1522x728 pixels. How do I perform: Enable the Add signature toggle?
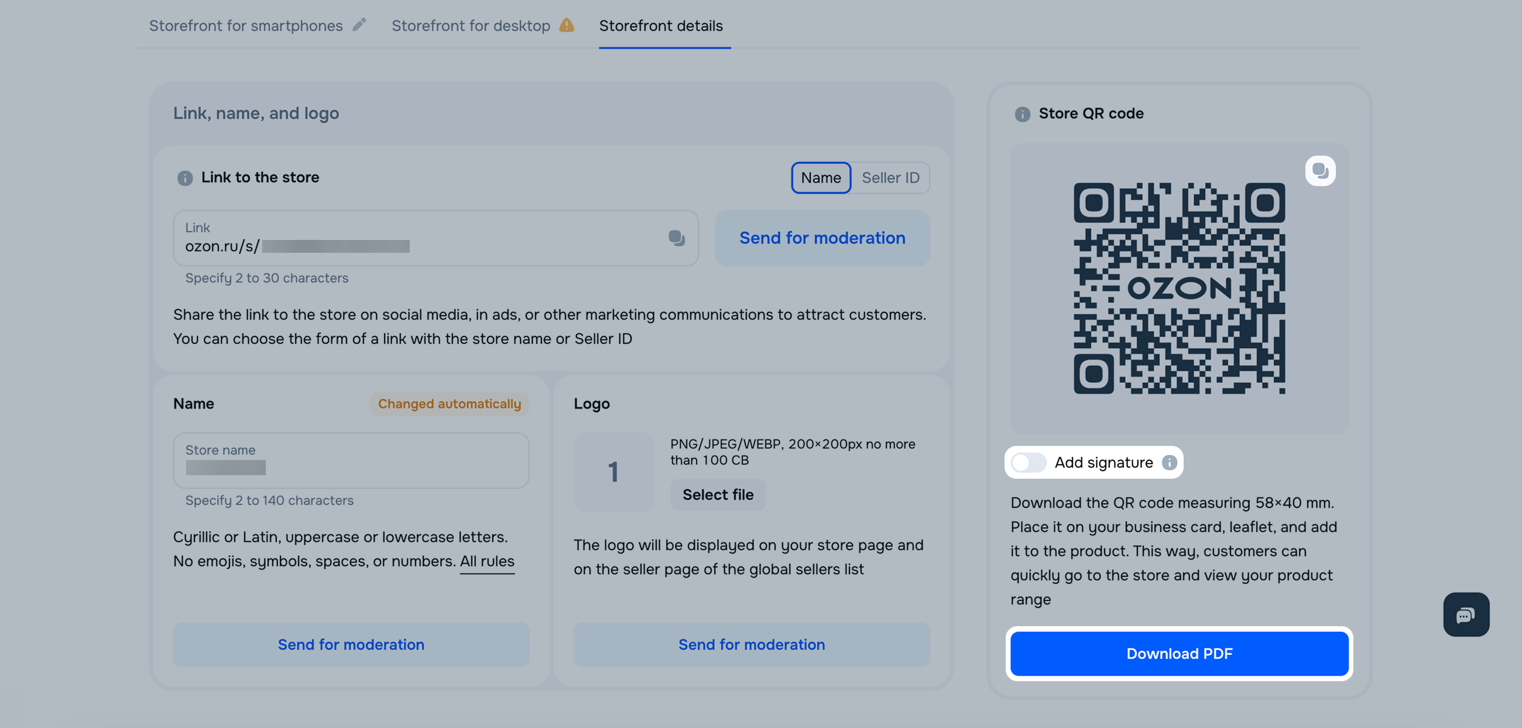pos(1029,462)
